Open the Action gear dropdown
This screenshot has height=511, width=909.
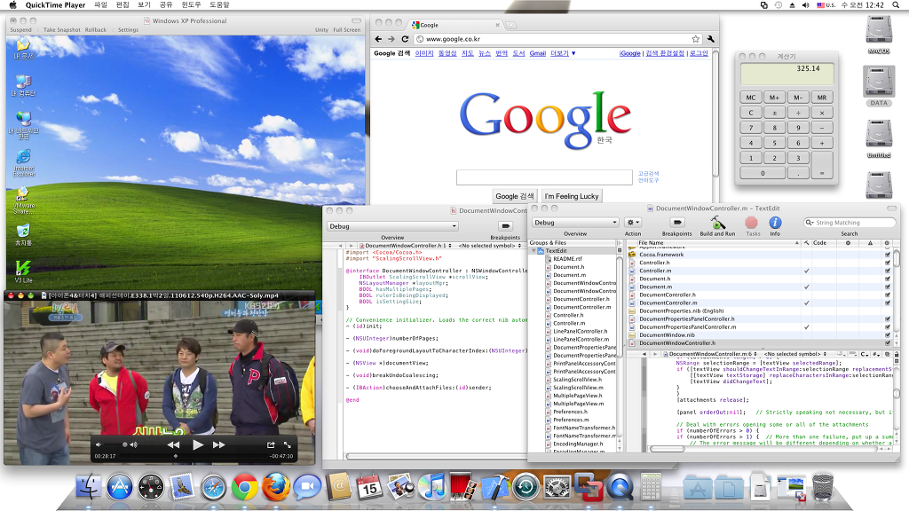coord(632,223)
